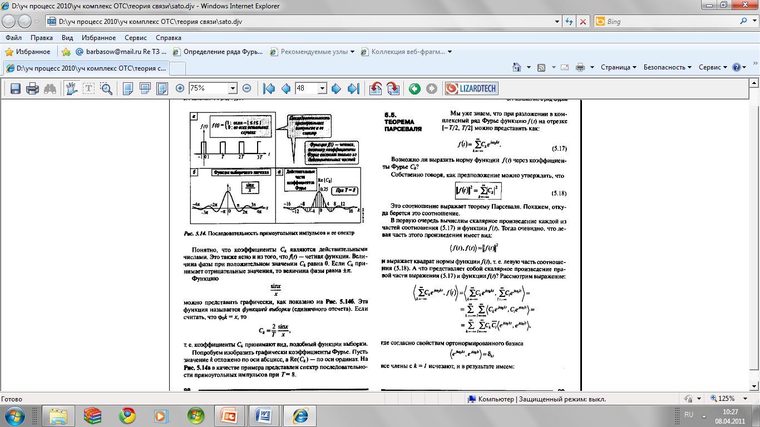Open the Страница command menu
The height and width of the screenshot is (427, 760).
tap(619, 67)
